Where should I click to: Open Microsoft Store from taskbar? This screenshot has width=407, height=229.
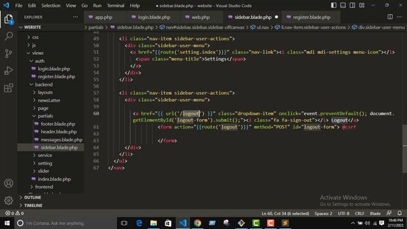[168, 223]
